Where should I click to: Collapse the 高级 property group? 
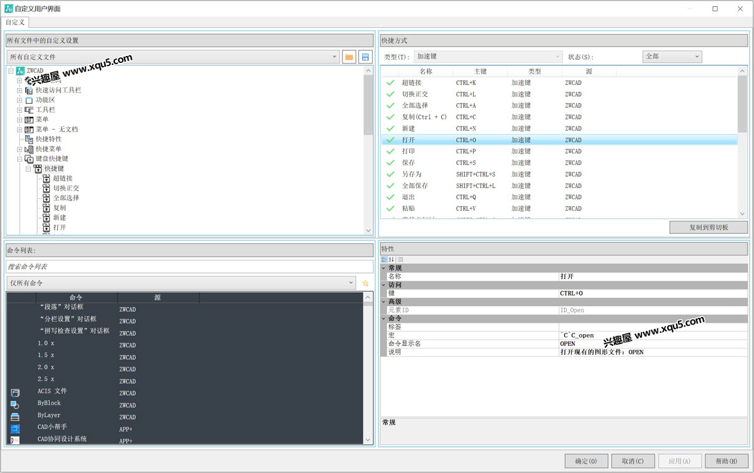click(x=384, y=301)
